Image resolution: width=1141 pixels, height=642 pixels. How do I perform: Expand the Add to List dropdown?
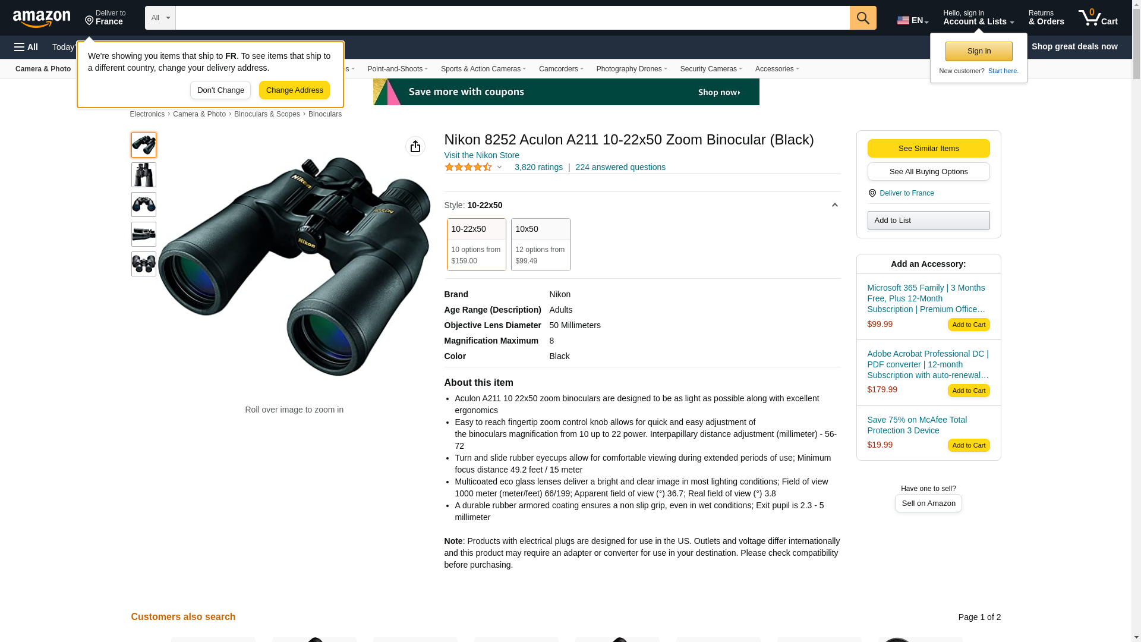pos(928,221)
